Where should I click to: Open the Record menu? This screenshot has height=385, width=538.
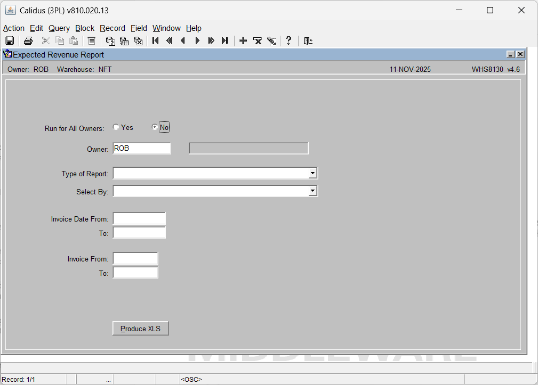click(113, 28)
